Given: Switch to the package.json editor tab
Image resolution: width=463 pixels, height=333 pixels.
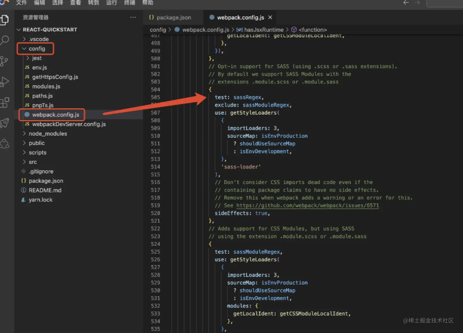Looking at the screenshot, I should coord(174,17).
